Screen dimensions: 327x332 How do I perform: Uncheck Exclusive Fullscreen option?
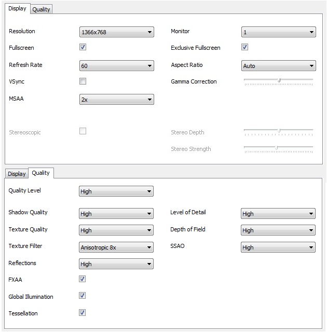click(x=245, y=47)
